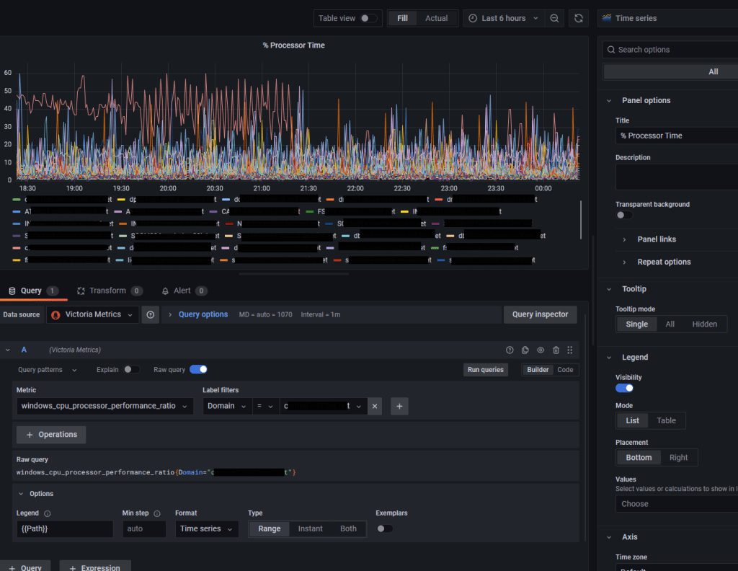Image resolution: width=738 pixels, height=571 pixels.
Task: Add a new label filter with plus button
Action: pos(401,406)
